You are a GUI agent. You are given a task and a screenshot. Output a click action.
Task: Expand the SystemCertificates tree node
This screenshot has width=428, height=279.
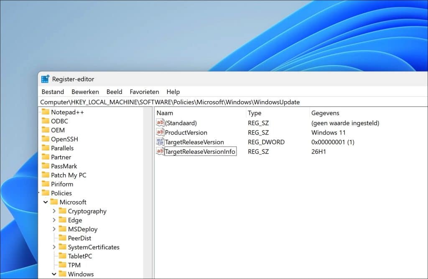pos(54,247)
